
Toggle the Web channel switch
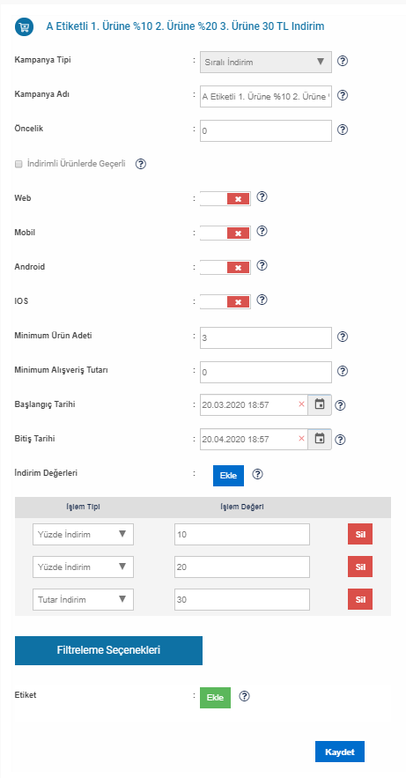225,198
